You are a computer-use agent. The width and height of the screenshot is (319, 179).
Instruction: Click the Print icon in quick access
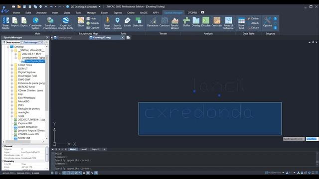click(40, 6)
